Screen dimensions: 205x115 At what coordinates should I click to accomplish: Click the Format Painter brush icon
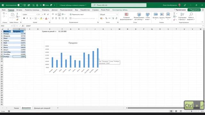(x=17, y=19)
